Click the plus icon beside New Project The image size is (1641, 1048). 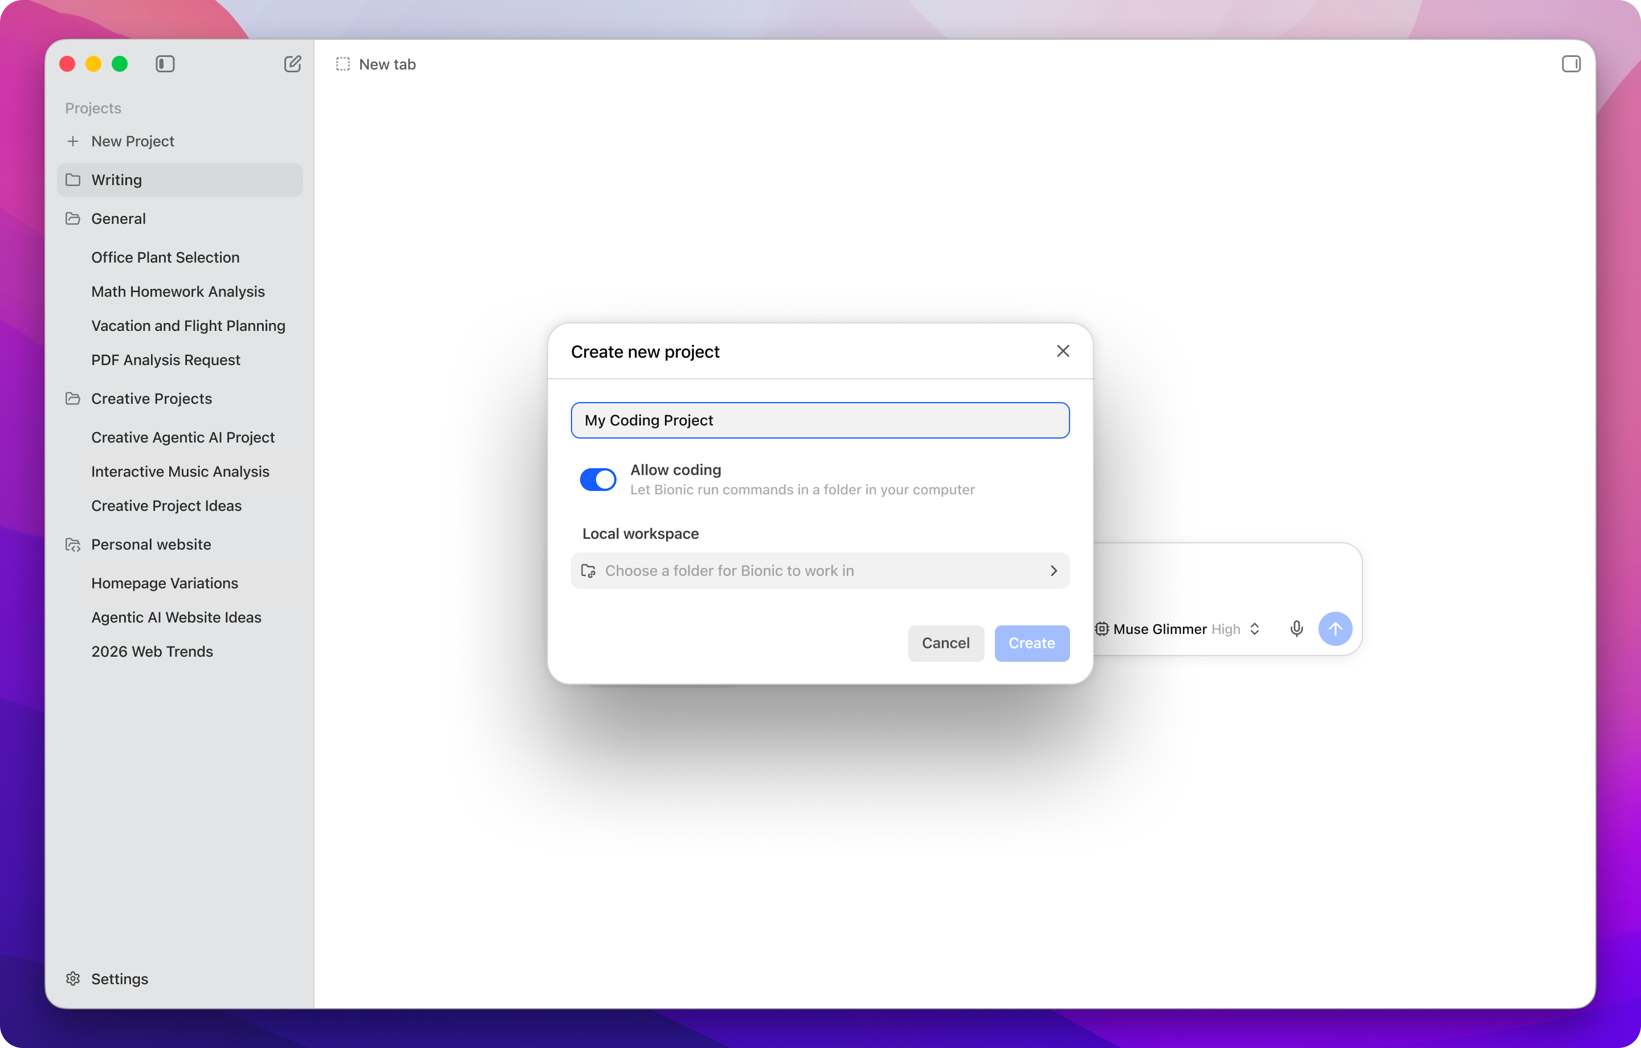pos(73,141)
